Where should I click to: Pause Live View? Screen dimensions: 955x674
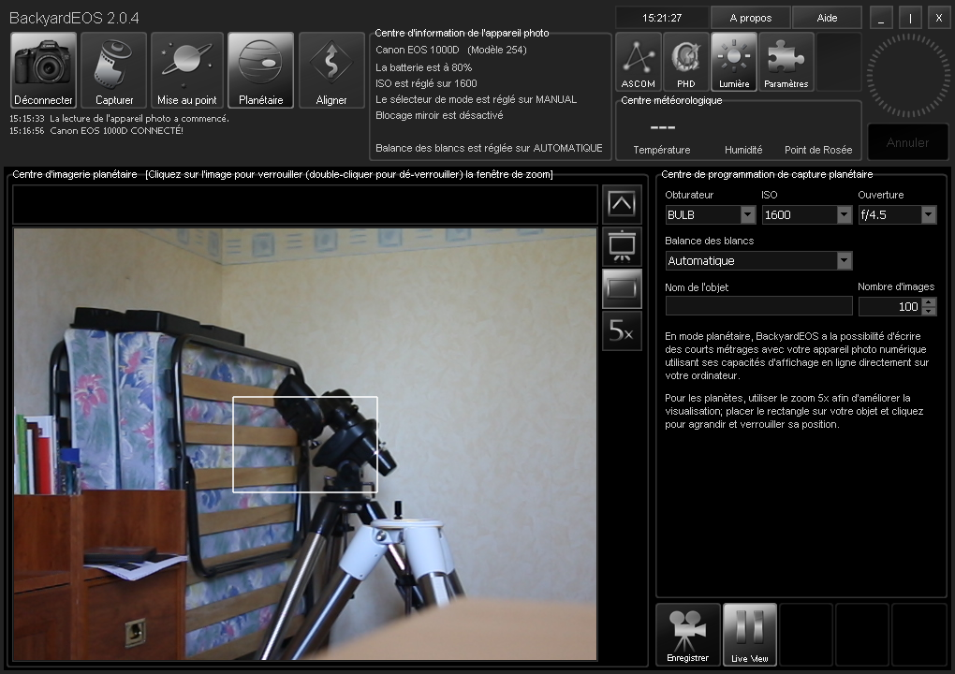[x=750, y=635]
